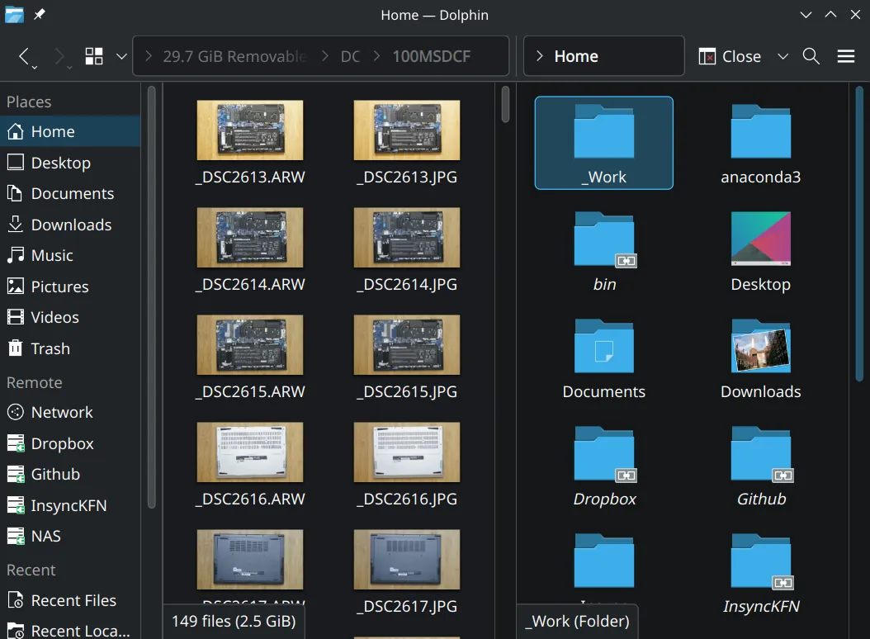Screen dimensions: 870x639
Task: Expand chevron after 29.7 GiB Removable
Action: click(324, 56)
